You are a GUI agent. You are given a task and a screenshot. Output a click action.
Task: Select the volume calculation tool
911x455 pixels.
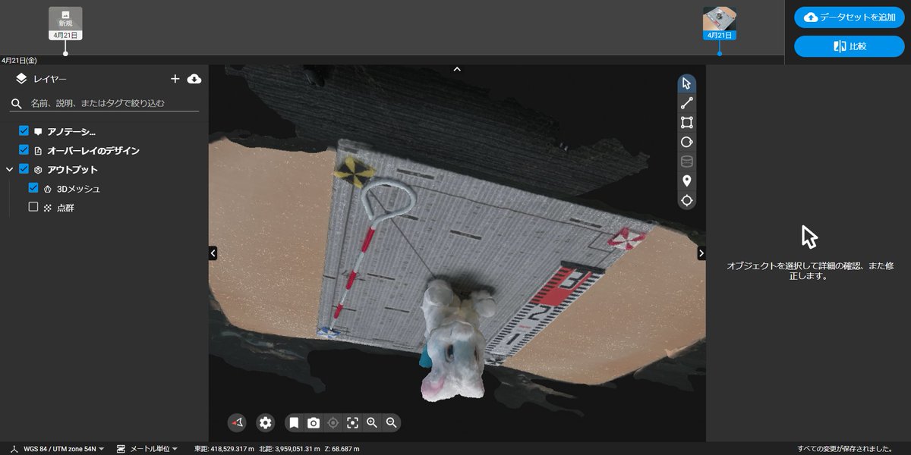click(x=686, y=162)
